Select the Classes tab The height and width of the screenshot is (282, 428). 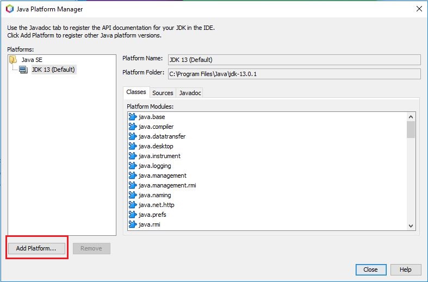[x=136, y=92]
